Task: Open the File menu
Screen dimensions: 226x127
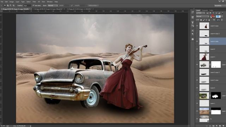Action: pos(2,2)
